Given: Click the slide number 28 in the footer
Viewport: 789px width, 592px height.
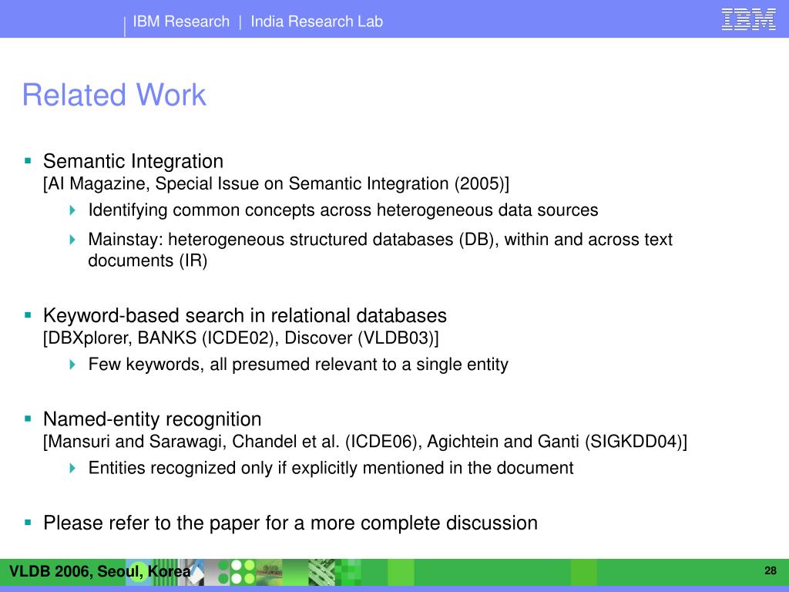Looking at the screenshot, I should (771, 570).
